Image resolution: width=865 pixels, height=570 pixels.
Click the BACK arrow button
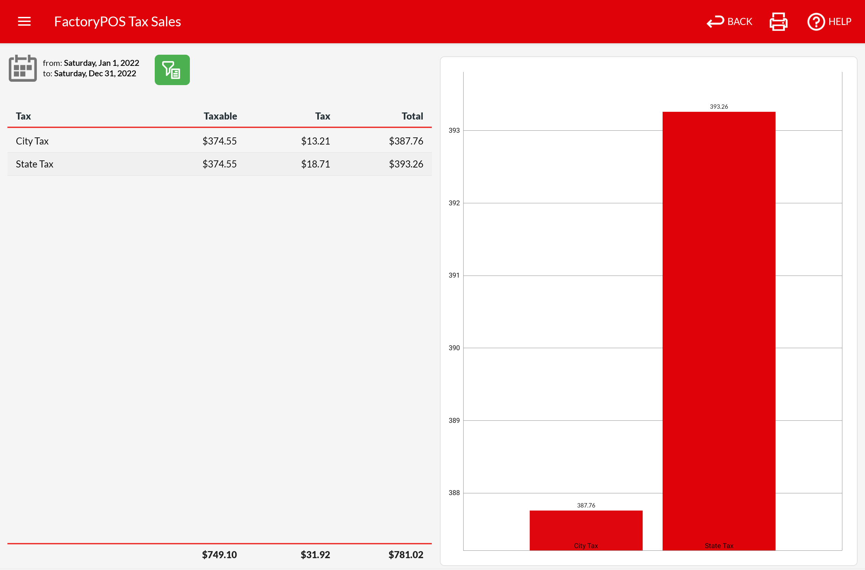click(x=729, y=22)
